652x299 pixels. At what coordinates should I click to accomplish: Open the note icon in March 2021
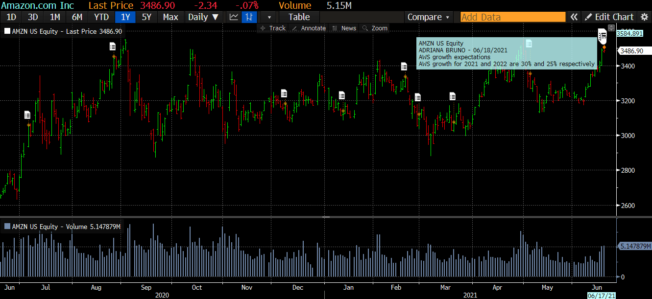tap(452, 96)
